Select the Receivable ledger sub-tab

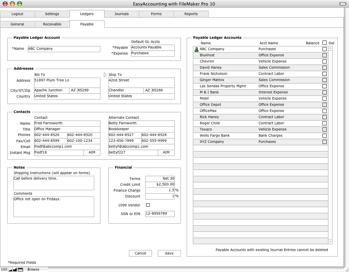(52, 24)
